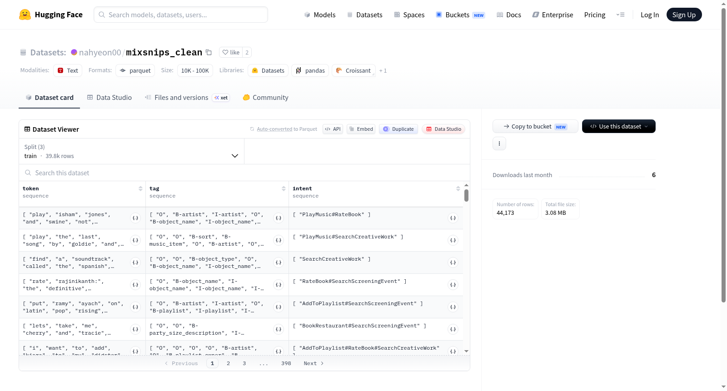Expand cell for "find", "a", "soundtrack" token row
Viewport: 727px width, 391px height.
(135, 262)
